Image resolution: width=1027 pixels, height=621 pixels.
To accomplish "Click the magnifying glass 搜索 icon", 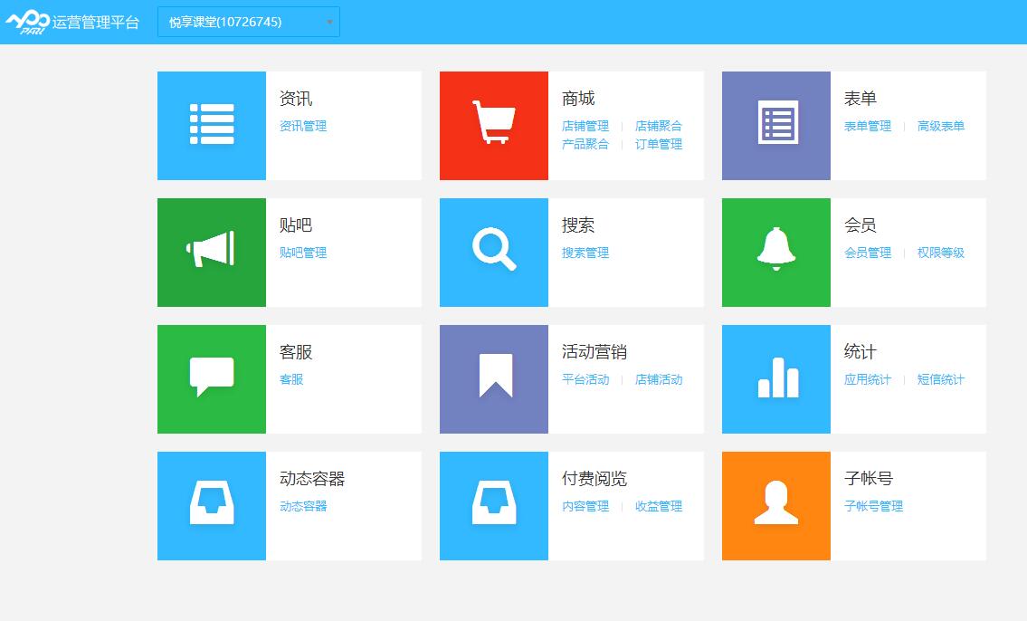I will [494, 252].
